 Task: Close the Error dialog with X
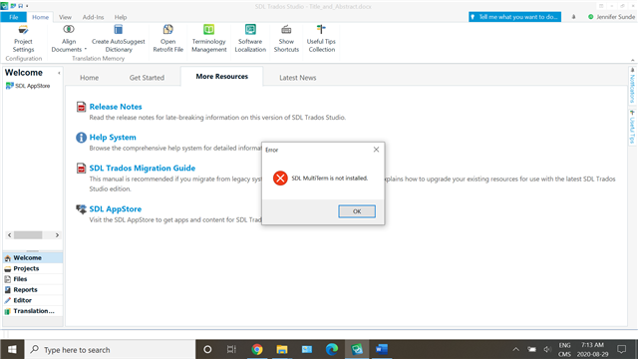click(376, 150)
